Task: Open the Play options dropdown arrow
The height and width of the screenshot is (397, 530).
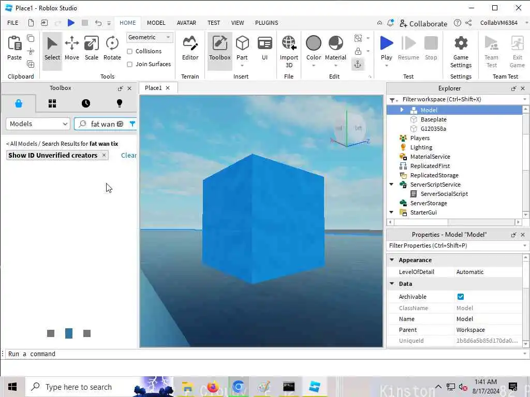Action: coord(386,66)
